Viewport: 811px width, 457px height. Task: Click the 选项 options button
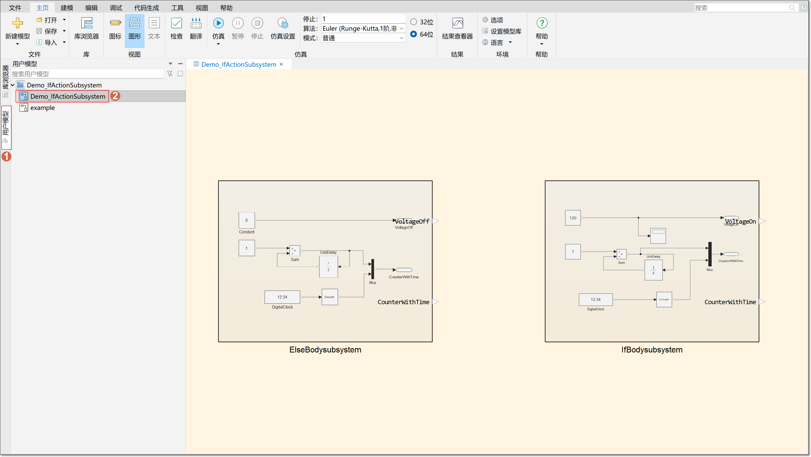[496, 20]
